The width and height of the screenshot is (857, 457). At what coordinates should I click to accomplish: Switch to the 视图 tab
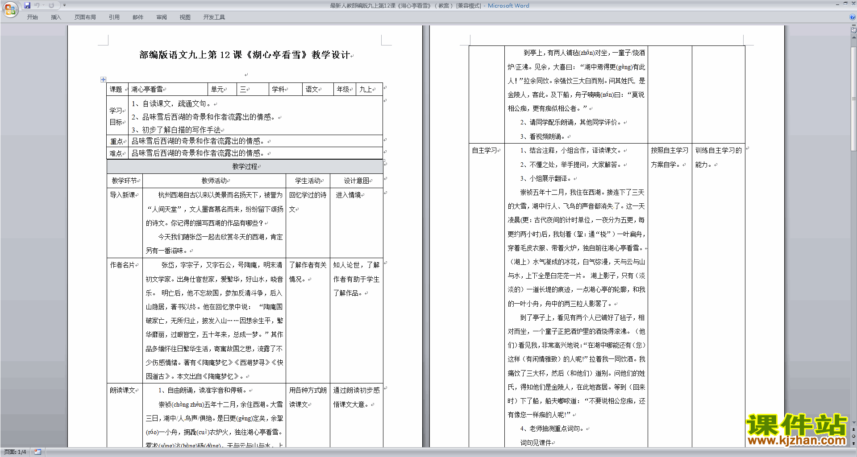(185, 17)
